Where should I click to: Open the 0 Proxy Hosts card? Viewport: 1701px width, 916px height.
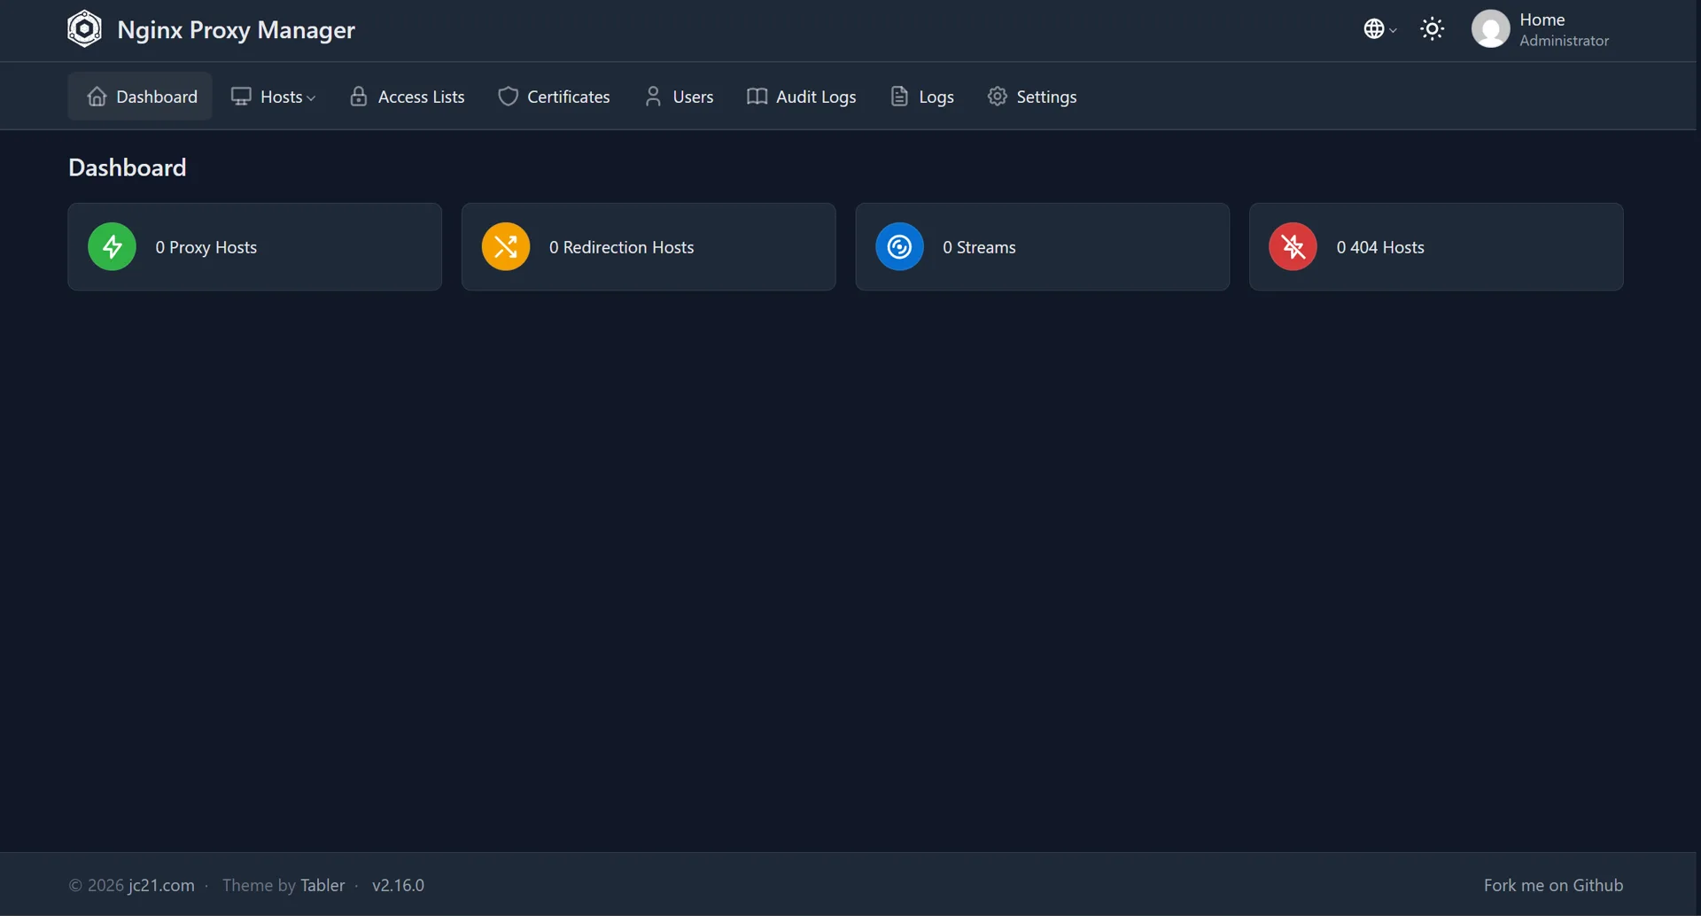(x=255, y=247)
